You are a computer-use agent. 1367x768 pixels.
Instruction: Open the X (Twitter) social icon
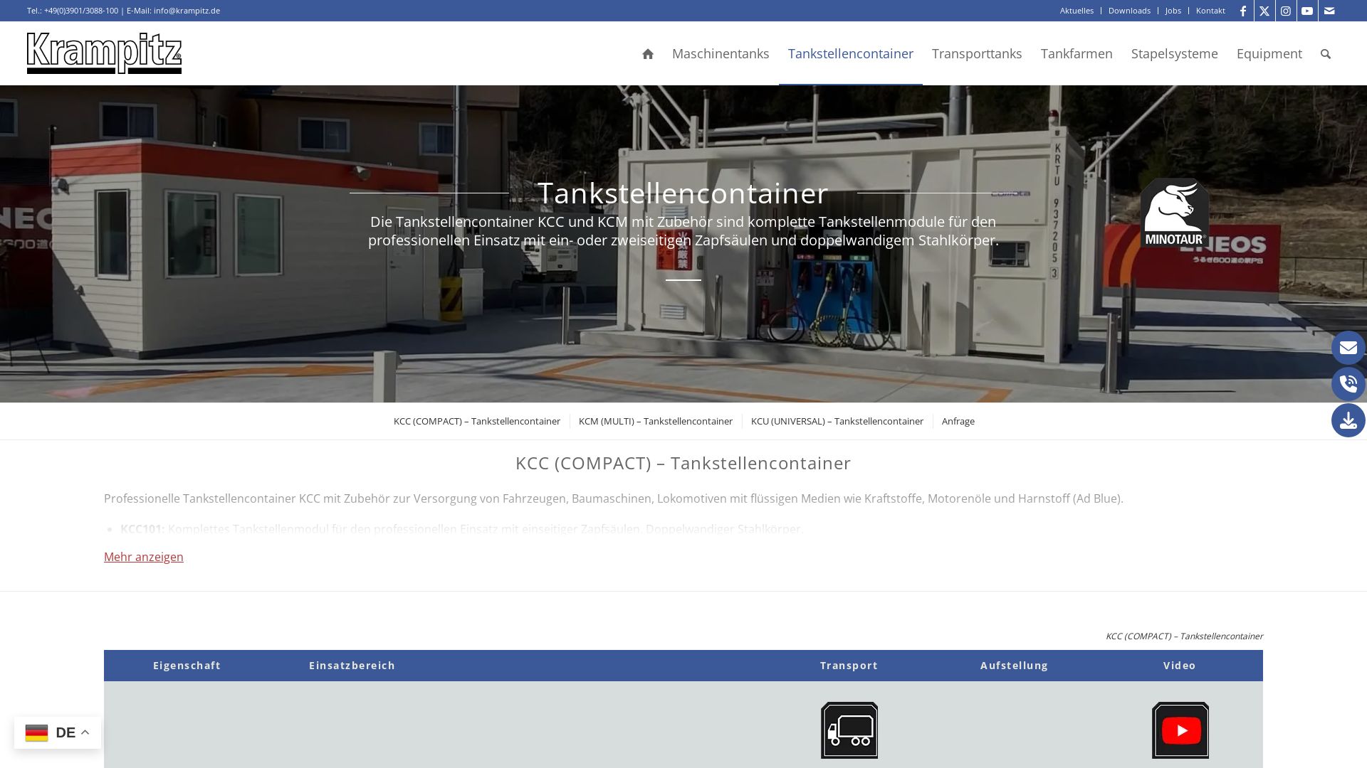point(1264,11)
